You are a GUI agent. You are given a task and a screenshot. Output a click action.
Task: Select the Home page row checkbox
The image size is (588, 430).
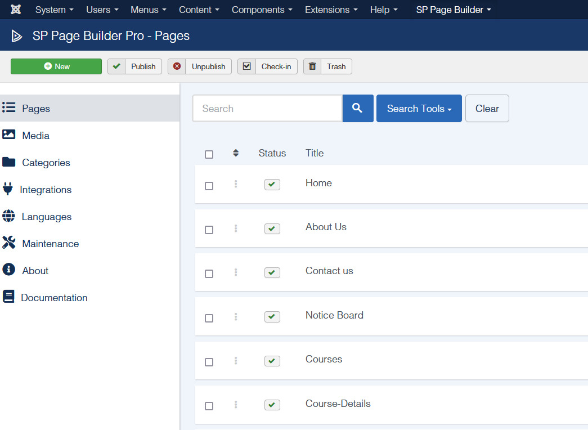click(x=209, y=186)
